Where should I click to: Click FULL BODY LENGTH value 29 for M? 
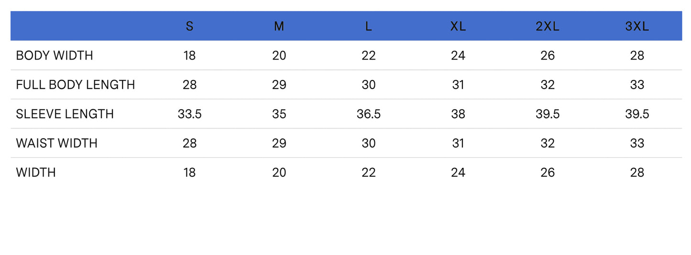click(279, 85)
